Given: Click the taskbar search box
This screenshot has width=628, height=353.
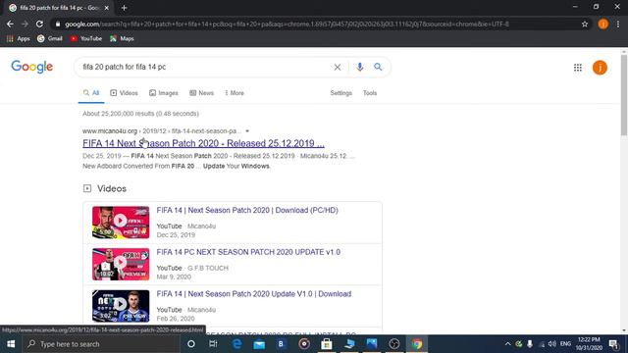Looking at the screenshot, I should (101, 344).
